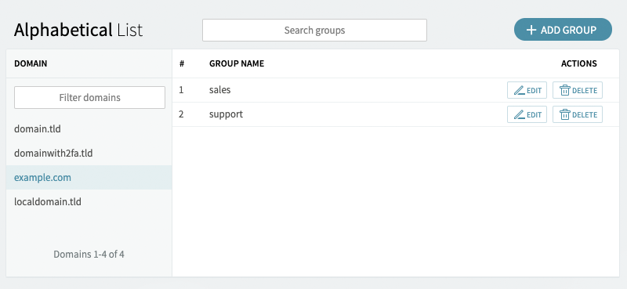Image resolution: width=627 pixels, height=289 pixels.
Task: Click the # column header
Action: pyautogui.click(x=182, y=63)
